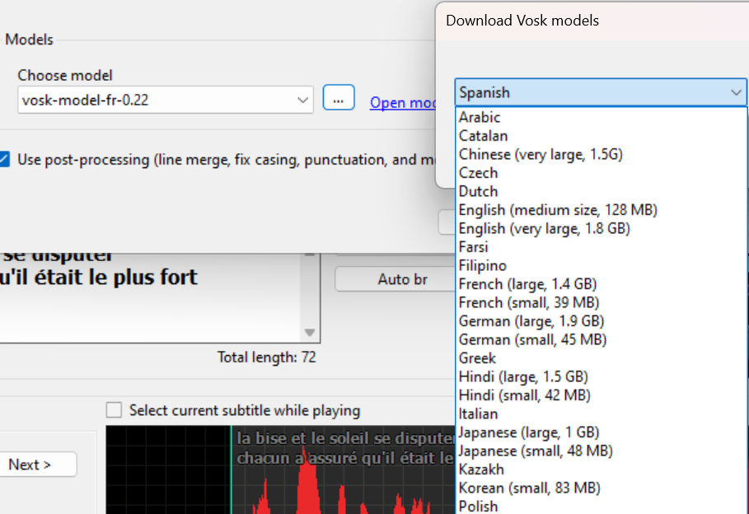749x514 pixels.
Task: Enable 'Select current subtitle while playing'
Action: point(114,409)
